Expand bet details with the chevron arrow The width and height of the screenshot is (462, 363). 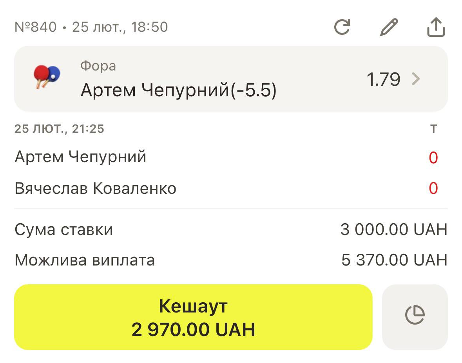tap(416, 79)
